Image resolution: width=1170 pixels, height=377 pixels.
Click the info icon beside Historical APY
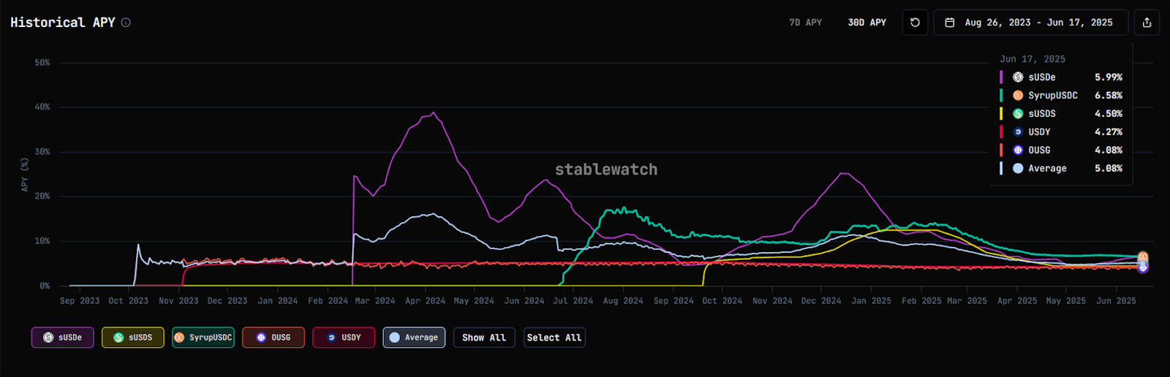(x=126, y=23)
